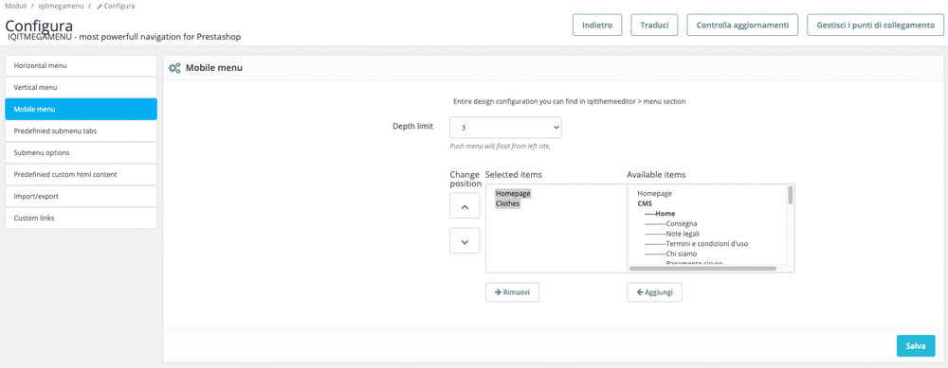Move selected item up with chevron button
This screenshot has height=368, width=948.
(x=465, y=205)
